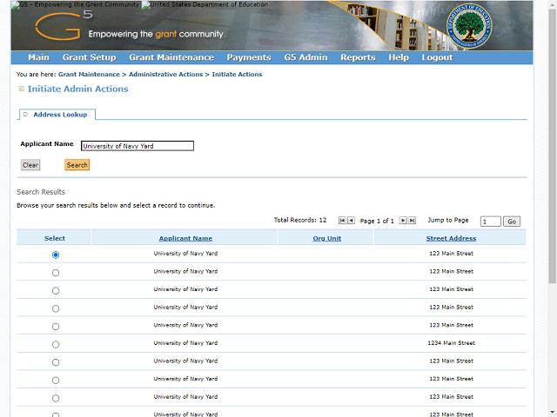Click the Search Results heading
The width and height of the screenshot is (557, 417).
41,192
